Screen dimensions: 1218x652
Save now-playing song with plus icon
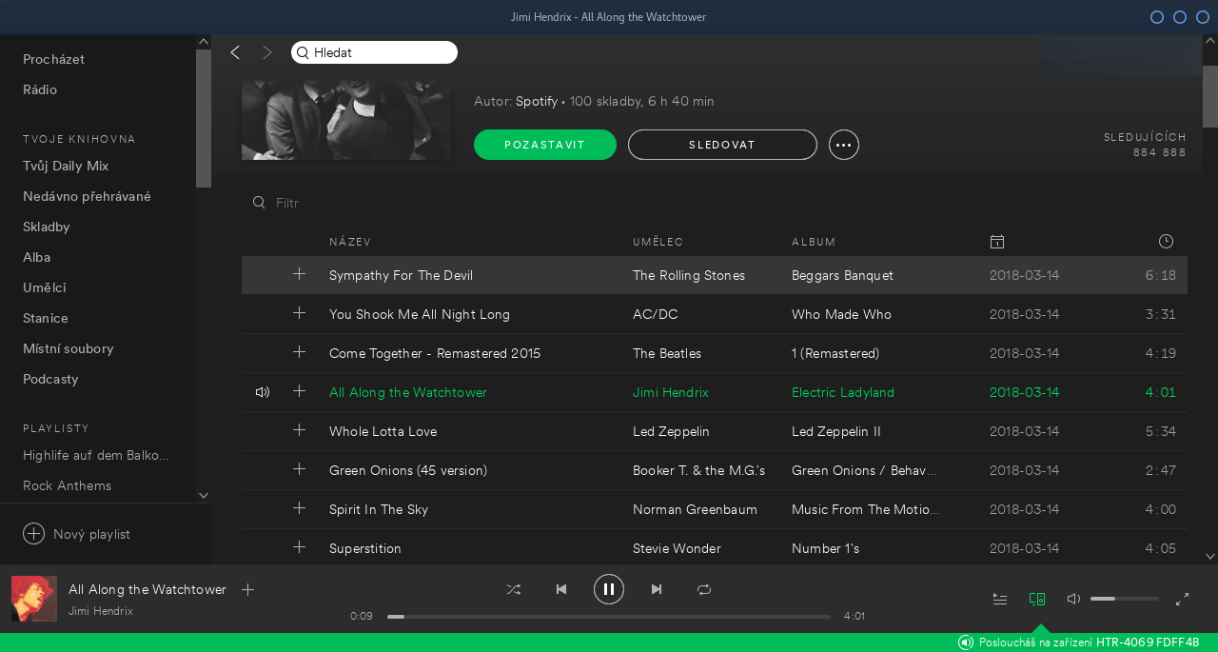tap(248, 590)
